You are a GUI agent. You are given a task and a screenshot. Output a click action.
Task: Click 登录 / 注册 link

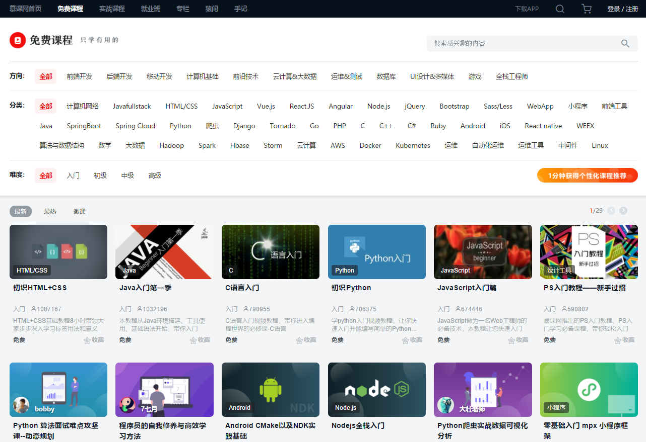pyautogui.click(x=623, y=9)
